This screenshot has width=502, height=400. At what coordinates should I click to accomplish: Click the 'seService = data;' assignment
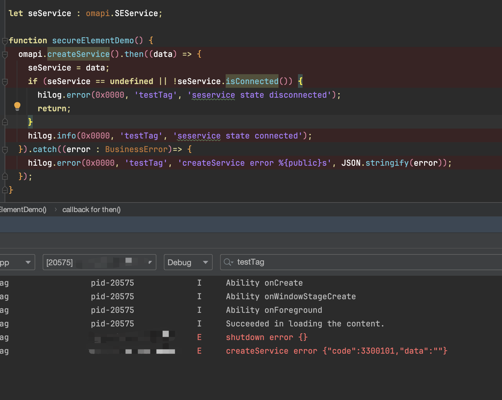coord(69,68)
